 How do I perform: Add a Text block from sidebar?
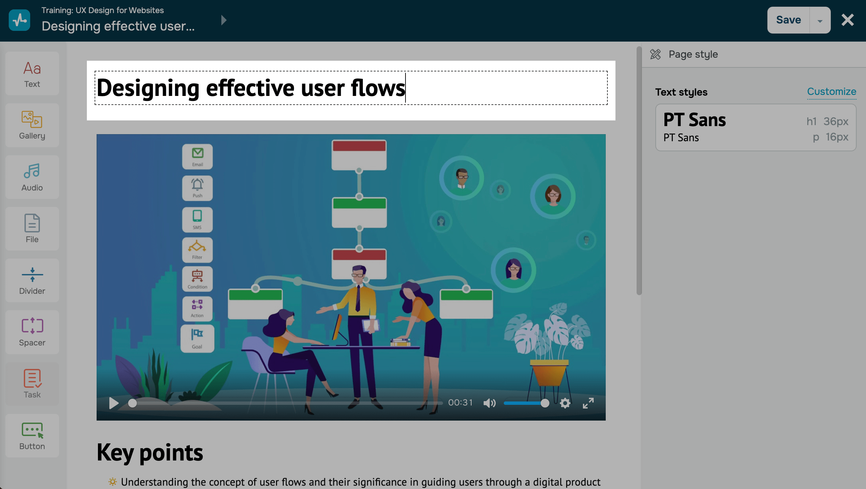pos(32,74)
